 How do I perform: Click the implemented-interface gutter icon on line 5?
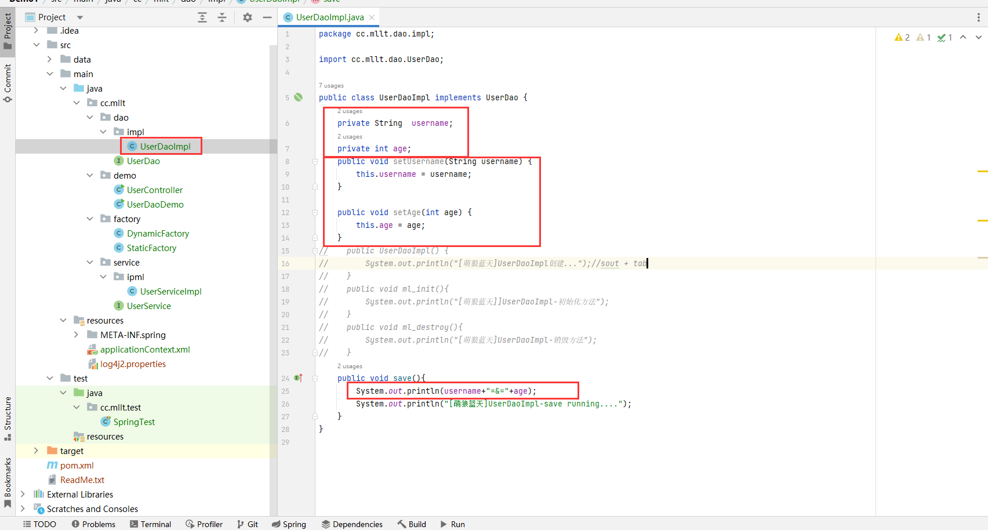[298, 97]
